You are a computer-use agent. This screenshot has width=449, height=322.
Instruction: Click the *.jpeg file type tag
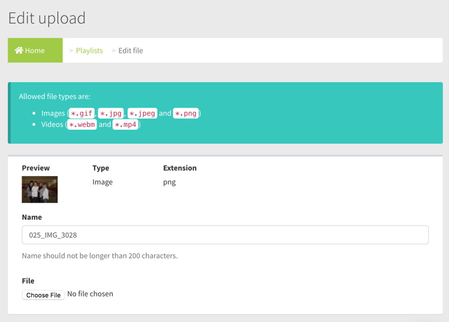pyautogui.click(x=142, y=113)
